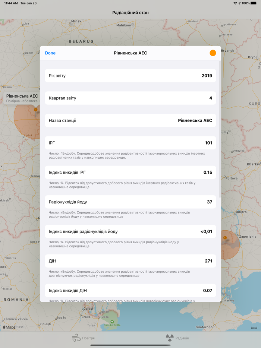The image size is (261, 348).
Task: Tap the Wi-Fi icon in the status bar
Action: point(235,3)
